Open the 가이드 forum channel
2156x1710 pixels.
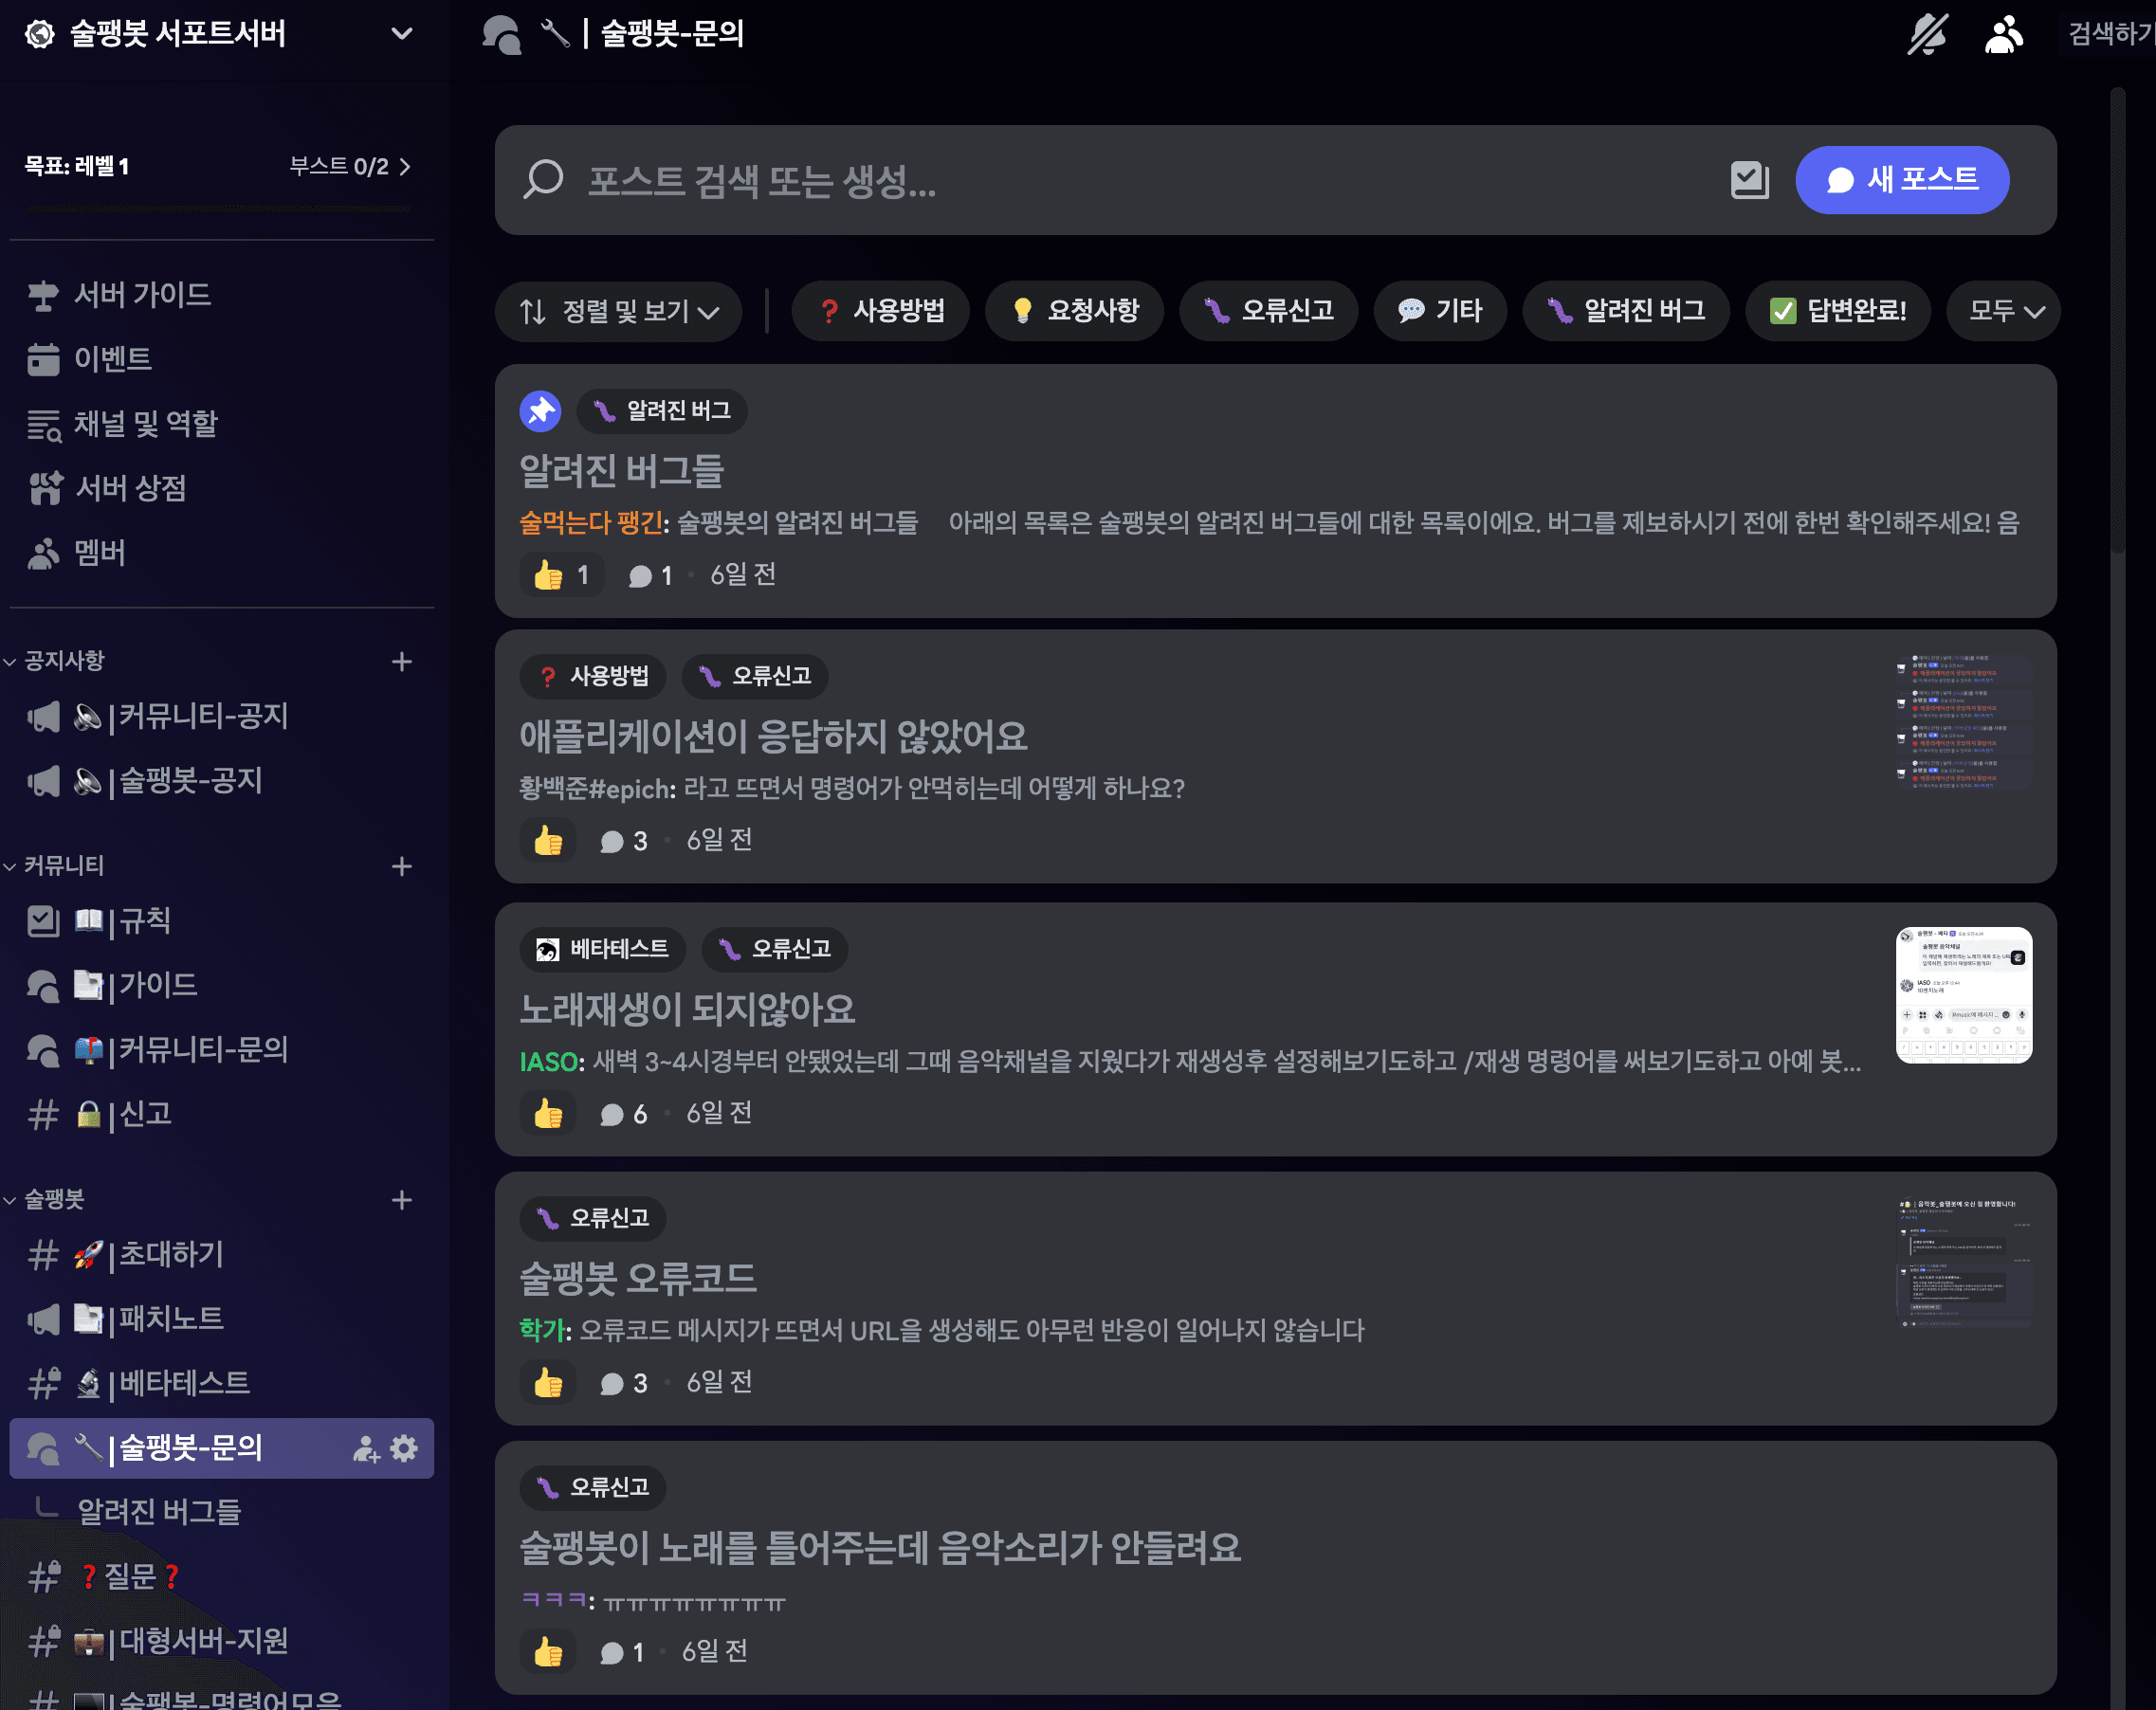point(220,986)
